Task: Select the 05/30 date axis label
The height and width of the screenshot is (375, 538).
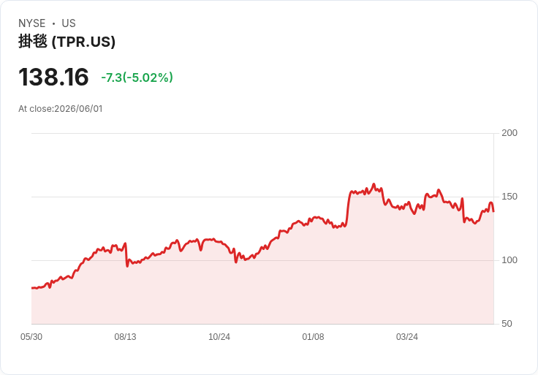Action: click(x=31, y=337)
